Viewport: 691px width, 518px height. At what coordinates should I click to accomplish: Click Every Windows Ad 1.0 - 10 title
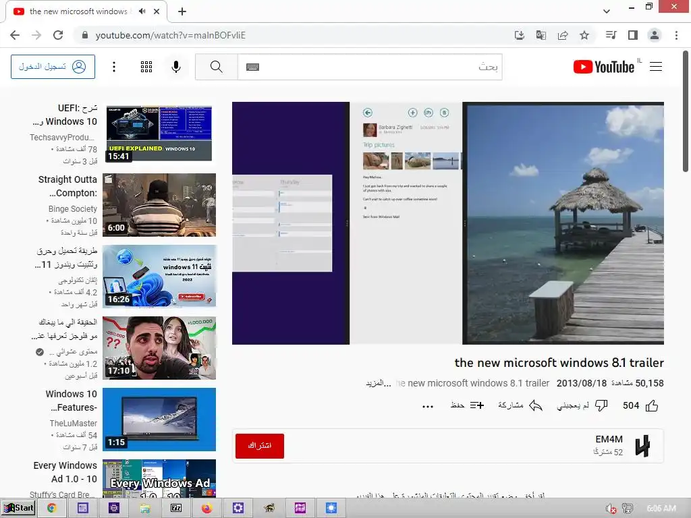coord(65,471)
